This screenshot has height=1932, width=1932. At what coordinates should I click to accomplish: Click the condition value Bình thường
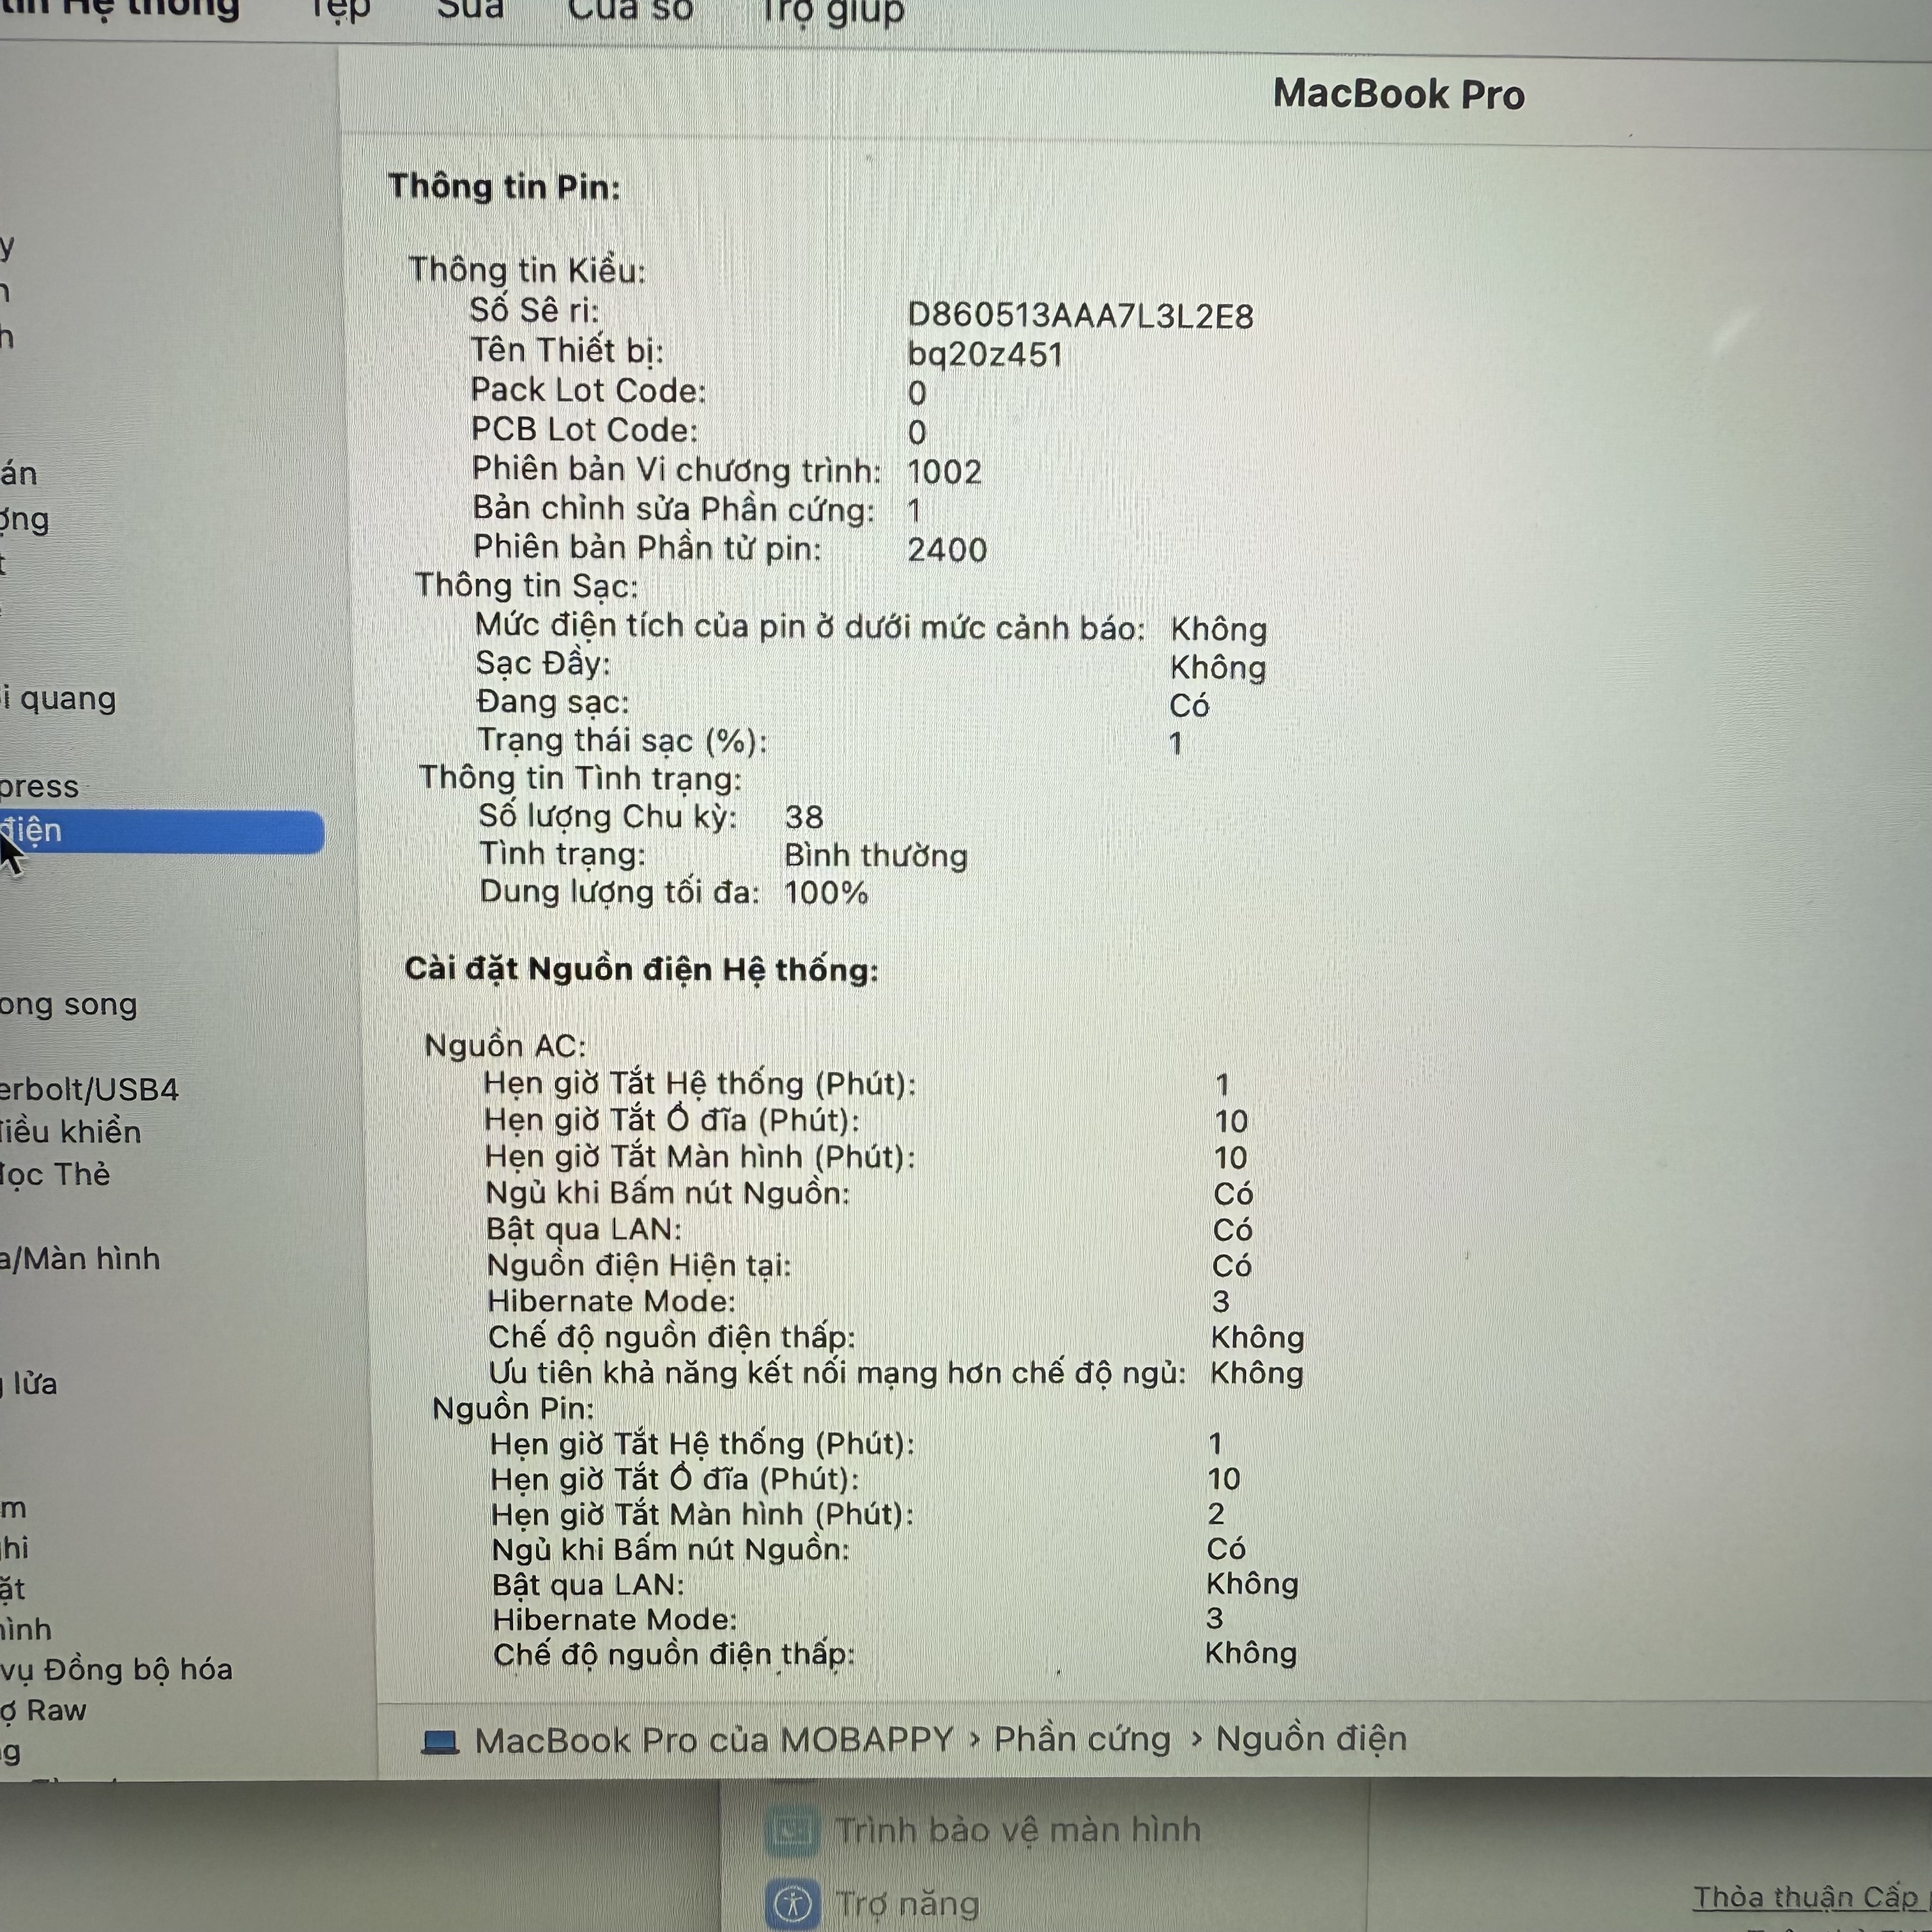(x=876, y=856)
